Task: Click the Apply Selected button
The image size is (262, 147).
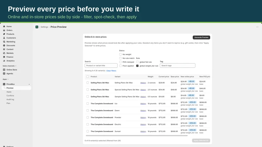Action: tap(201, 140)
